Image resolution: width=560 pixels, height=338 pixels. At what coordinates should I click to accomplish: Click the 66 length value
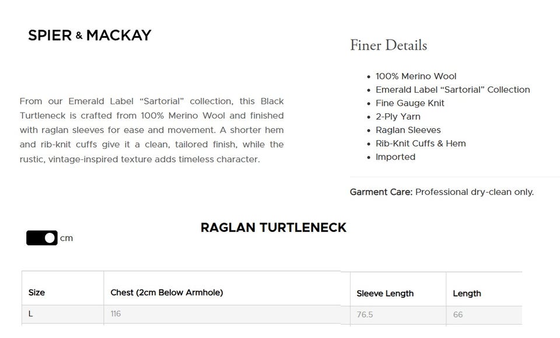pyautogui.click(x=458, y=315)
